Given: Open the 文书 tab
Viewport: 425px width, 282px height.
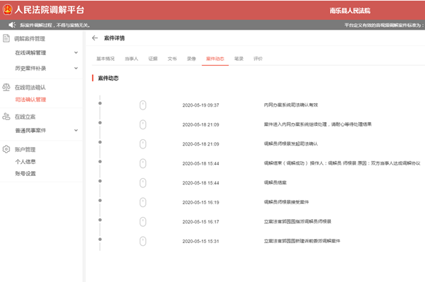Looking at the screenshot, I should pos(172,59).
